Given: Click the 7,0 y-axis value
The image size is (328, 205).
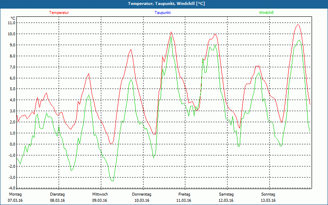Looking at the screenshot, I should (x=12, y=67).
